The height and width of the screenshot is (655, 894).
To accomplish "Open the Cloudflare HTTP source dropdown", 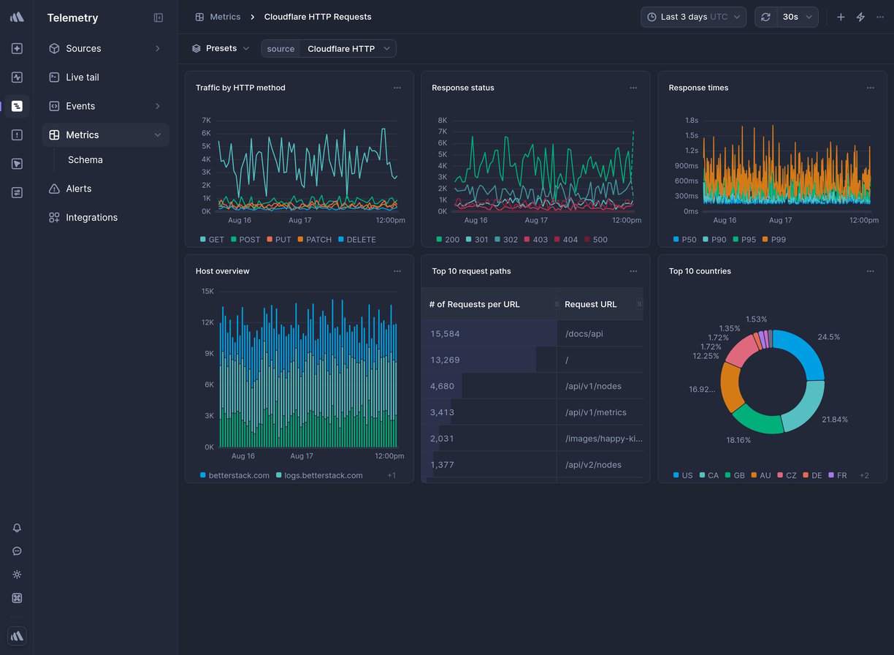I will [x=348, y=49].
